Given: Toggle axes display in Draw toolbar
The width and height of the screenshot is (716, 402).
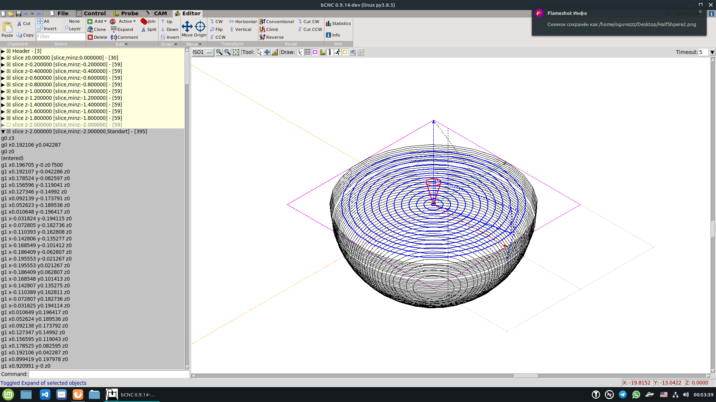Looking at the screenshot, I should [x=300, y=52].
